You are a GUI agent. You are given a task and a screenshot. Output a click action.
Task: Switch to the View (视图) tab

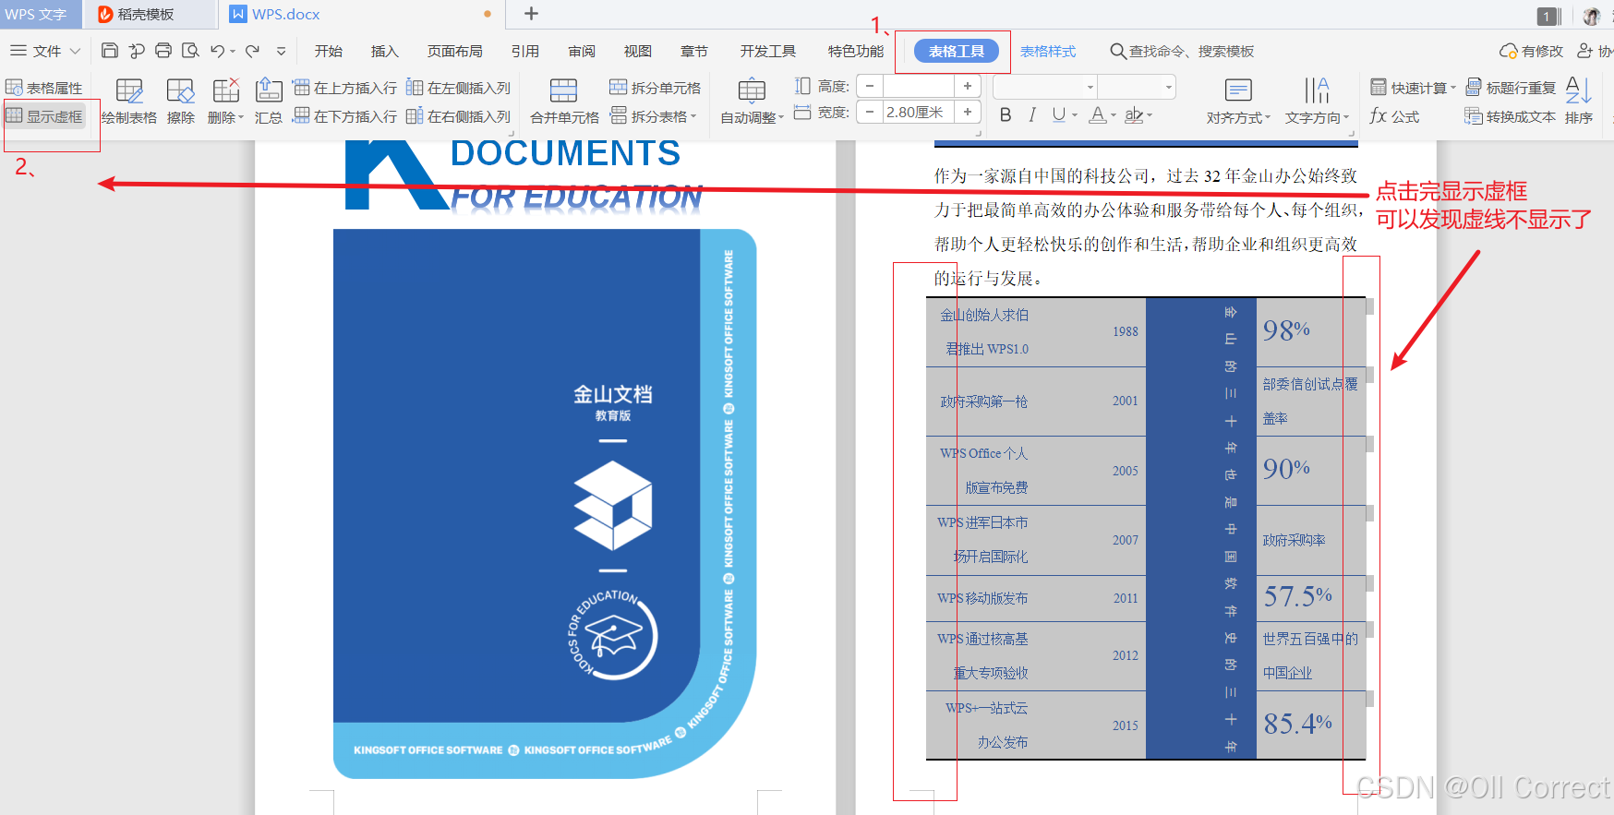637,51
